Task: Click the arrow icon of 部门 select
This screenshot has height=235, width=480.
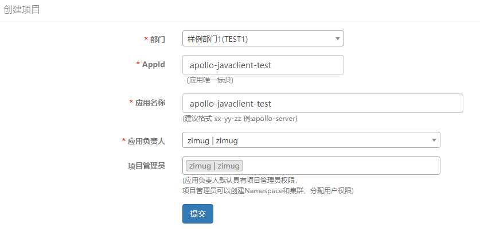Action: click(337, 39)
